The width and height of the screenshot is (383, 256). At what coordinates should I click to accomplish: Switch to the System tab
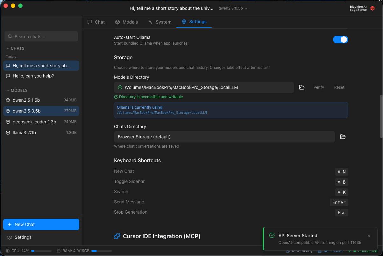pos(160,22)
